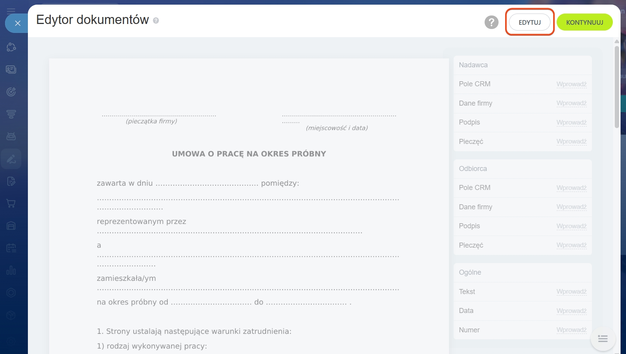
Task: Open the bar chart analytics sidebar icon
Action: tap(11, 270)
